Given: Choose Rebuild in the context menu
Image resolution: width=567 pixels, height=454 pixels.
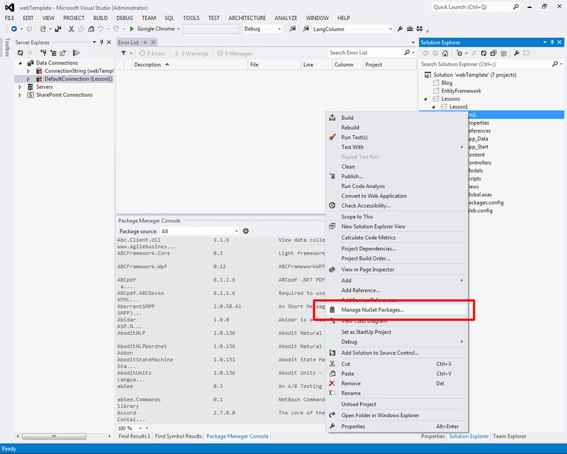Looking at the screenshot, I should [x=396, y=128].
